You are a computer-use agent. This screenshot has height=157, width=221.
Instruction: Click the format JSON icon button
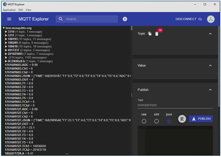pyautogui.click(x=182, y=119)
